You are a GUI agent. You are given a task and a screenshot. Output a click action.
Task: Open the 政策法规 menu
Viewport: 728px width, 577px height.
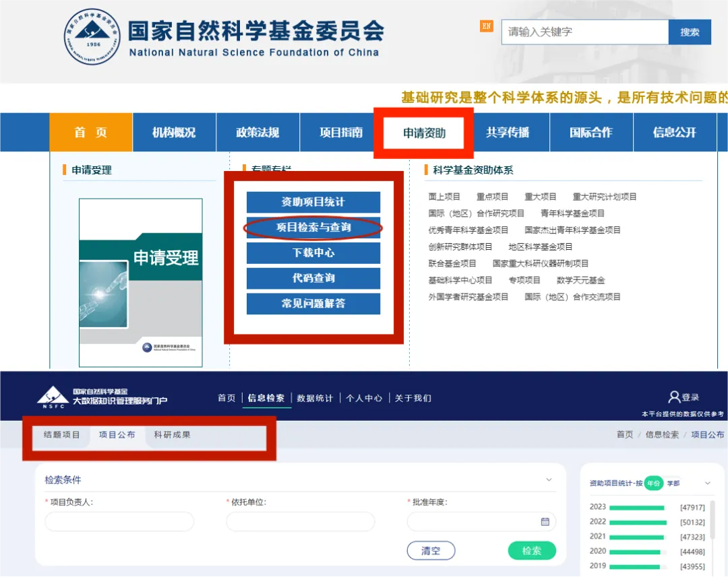pos(257,132)
